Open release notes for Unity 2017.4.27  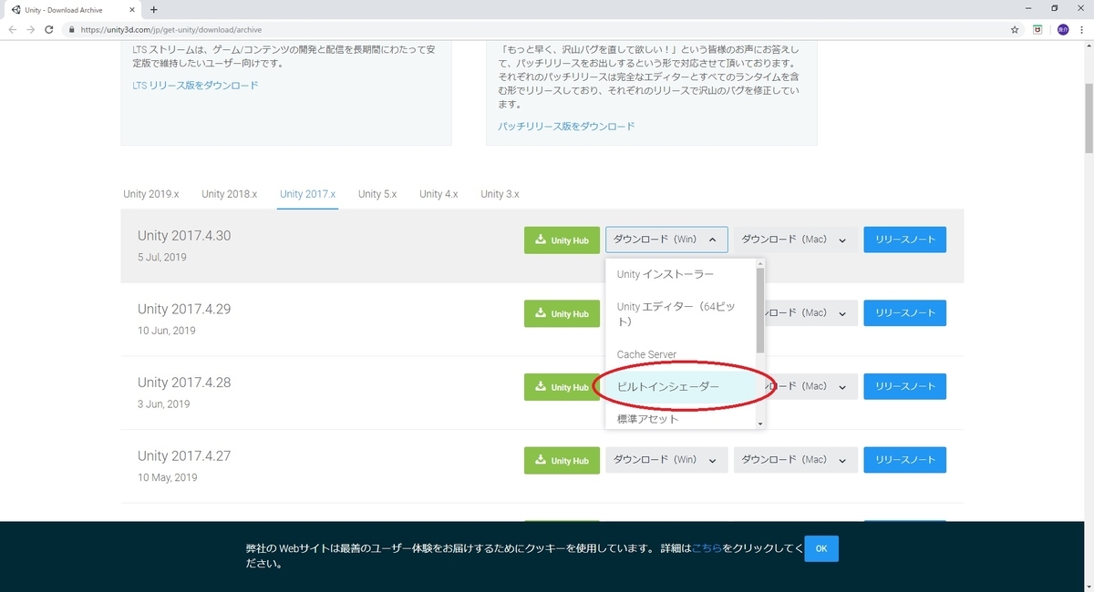click(x=904, y=459)
